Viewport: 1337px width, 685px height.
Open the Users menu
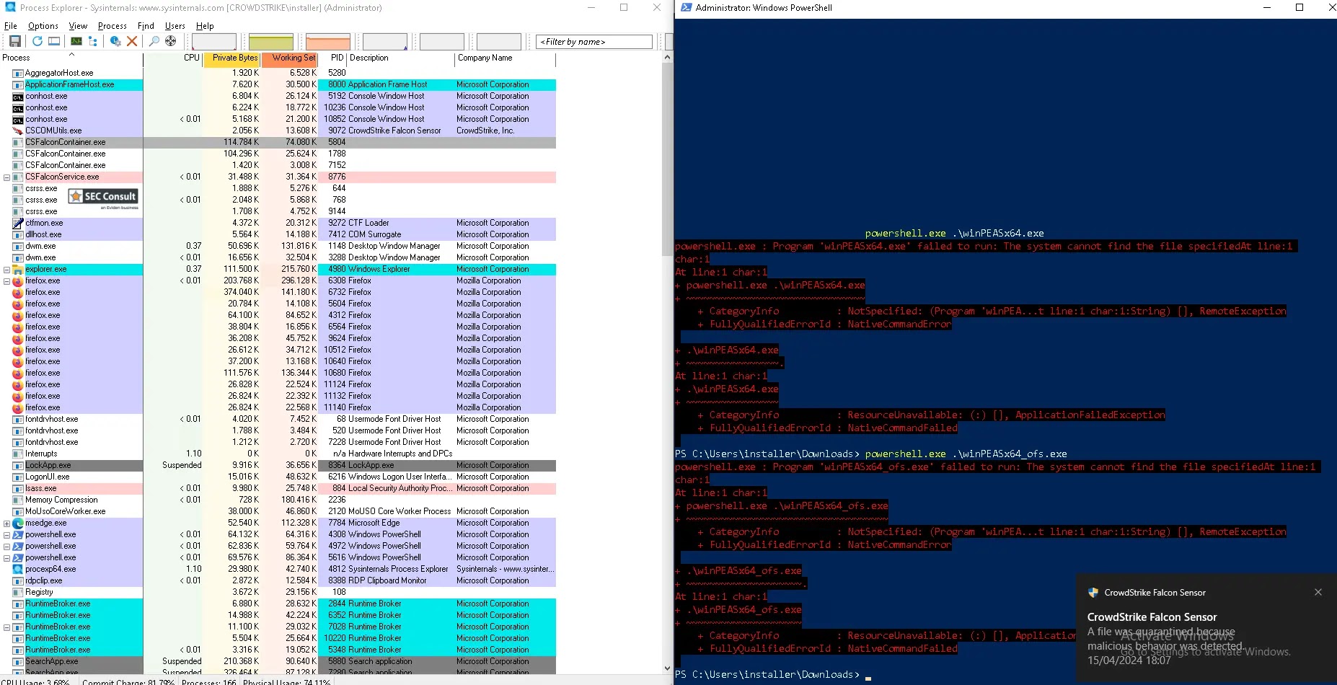(175, 26)
